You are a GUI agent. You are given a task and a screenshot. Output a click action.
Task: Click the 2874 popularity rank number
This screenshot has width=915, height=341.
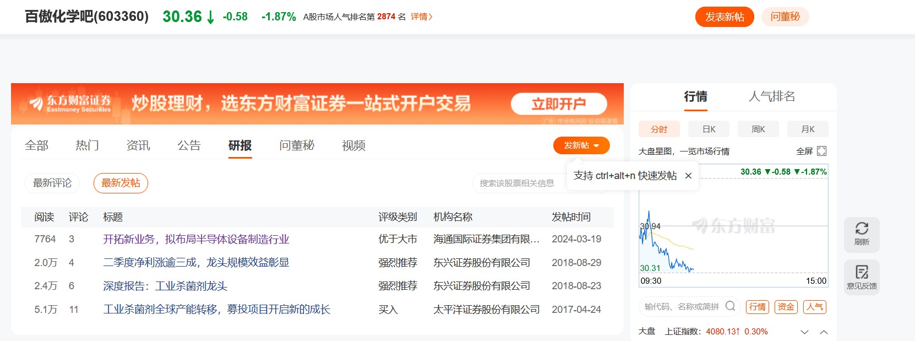(386, 17)
